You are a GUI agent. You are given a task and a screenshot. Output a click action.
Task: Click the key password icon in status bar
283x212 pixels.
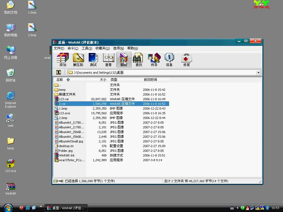[61, 181]
